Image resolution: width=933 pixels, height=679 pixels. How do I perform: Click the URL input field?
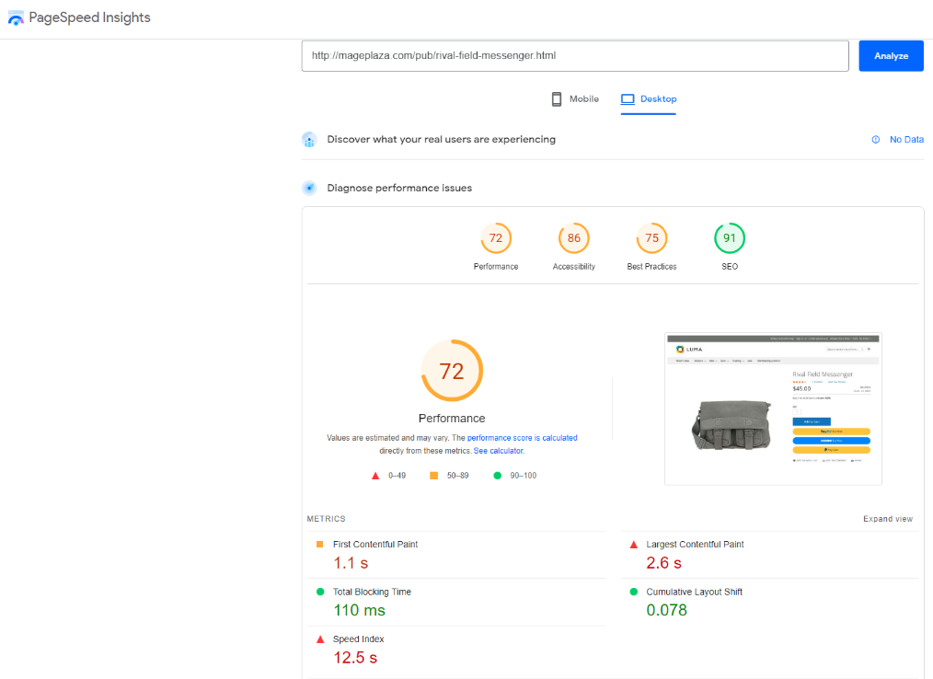point(574,55)
